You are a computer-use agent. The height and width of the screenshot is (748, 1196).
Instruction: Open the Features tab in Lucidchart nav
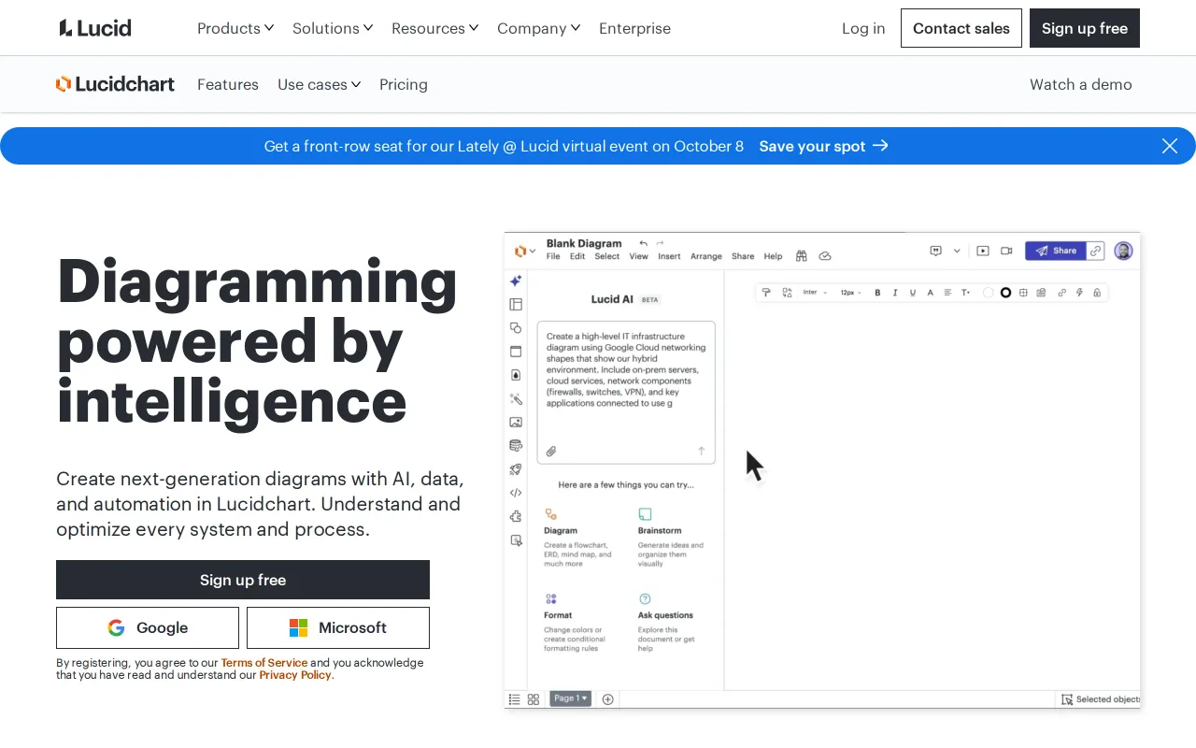(228, 84)
